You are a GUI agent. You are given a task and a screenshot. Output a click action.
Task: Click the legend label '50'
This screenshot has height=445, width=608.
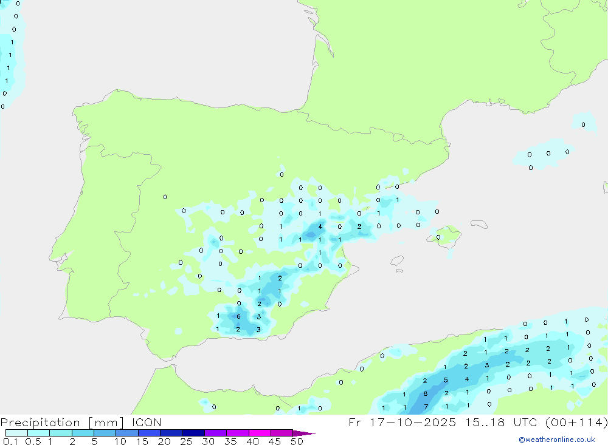[x=297, y=441]
